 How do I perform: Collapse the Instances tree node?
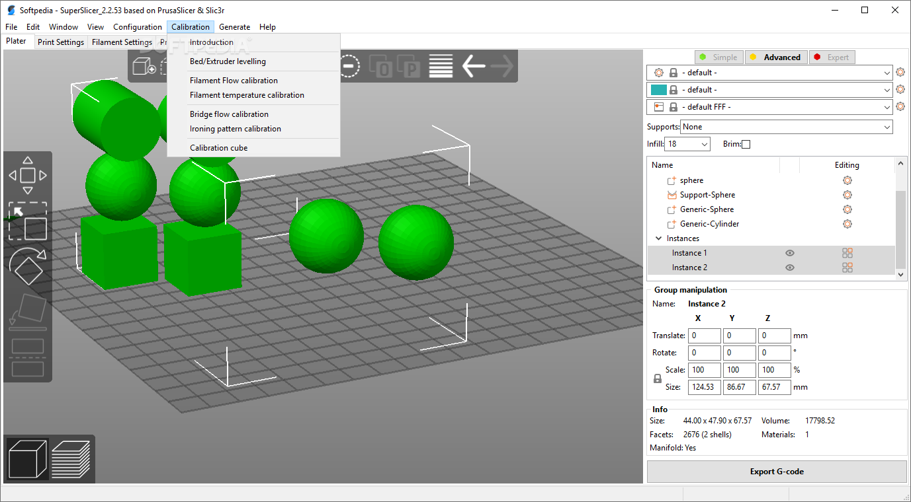(658, 238)
